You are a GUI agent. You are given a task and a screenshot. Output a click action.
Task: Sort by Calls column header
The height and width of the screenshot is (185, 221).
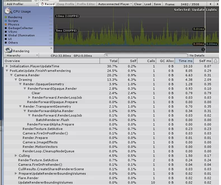pos(147,61)
